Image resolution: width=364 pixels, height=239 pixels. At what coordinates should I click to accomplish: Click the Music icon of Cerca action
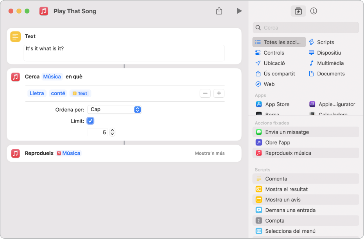tap(16, 77)
